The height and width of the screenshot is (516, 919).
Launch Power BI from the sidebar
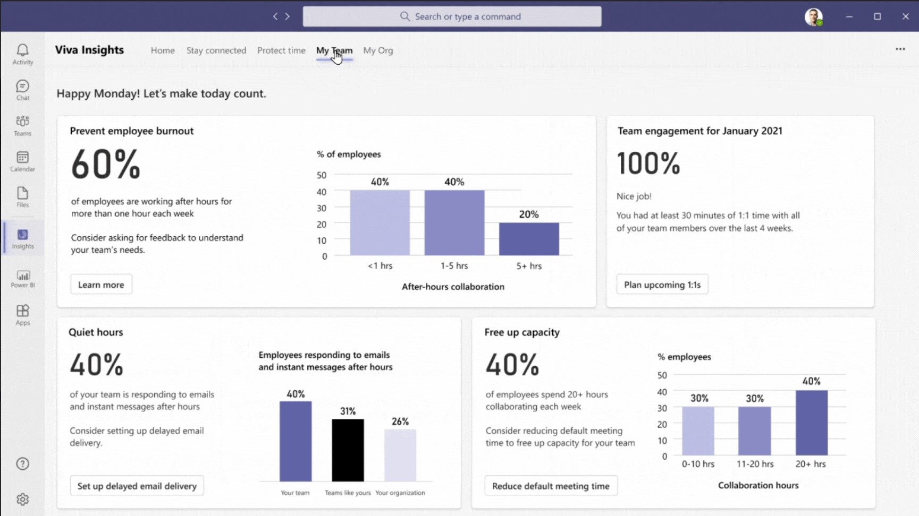pos(22,279)
